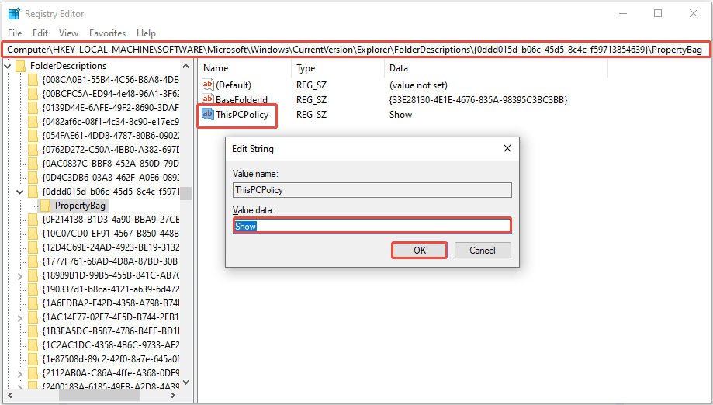
Task: Collapse the {0ddd015d-b06c-45d5-8c4c-f5971 key
Action: 20,192
